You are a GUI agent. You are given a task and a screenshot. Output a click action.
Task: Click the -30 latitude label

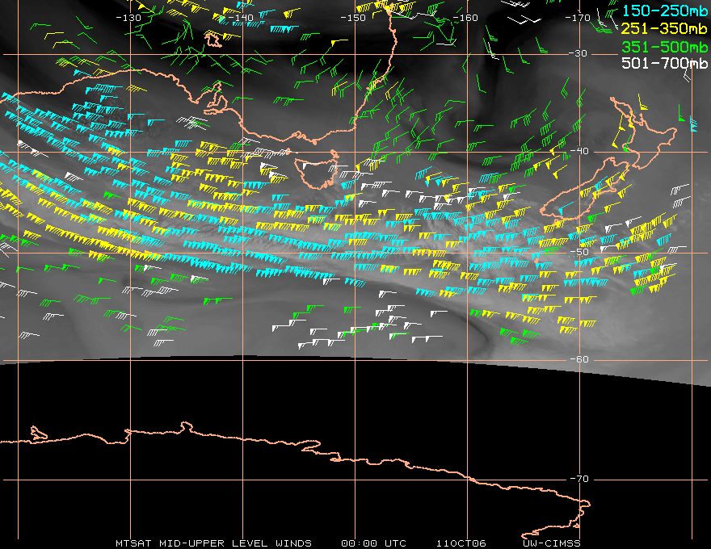click(x=578, y=53)
